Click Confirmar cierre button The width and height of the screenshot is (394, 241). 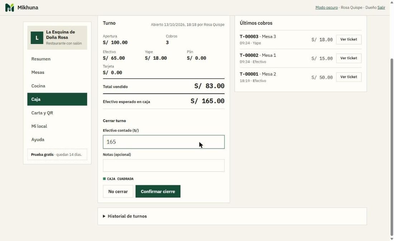(x=158, y=191)
